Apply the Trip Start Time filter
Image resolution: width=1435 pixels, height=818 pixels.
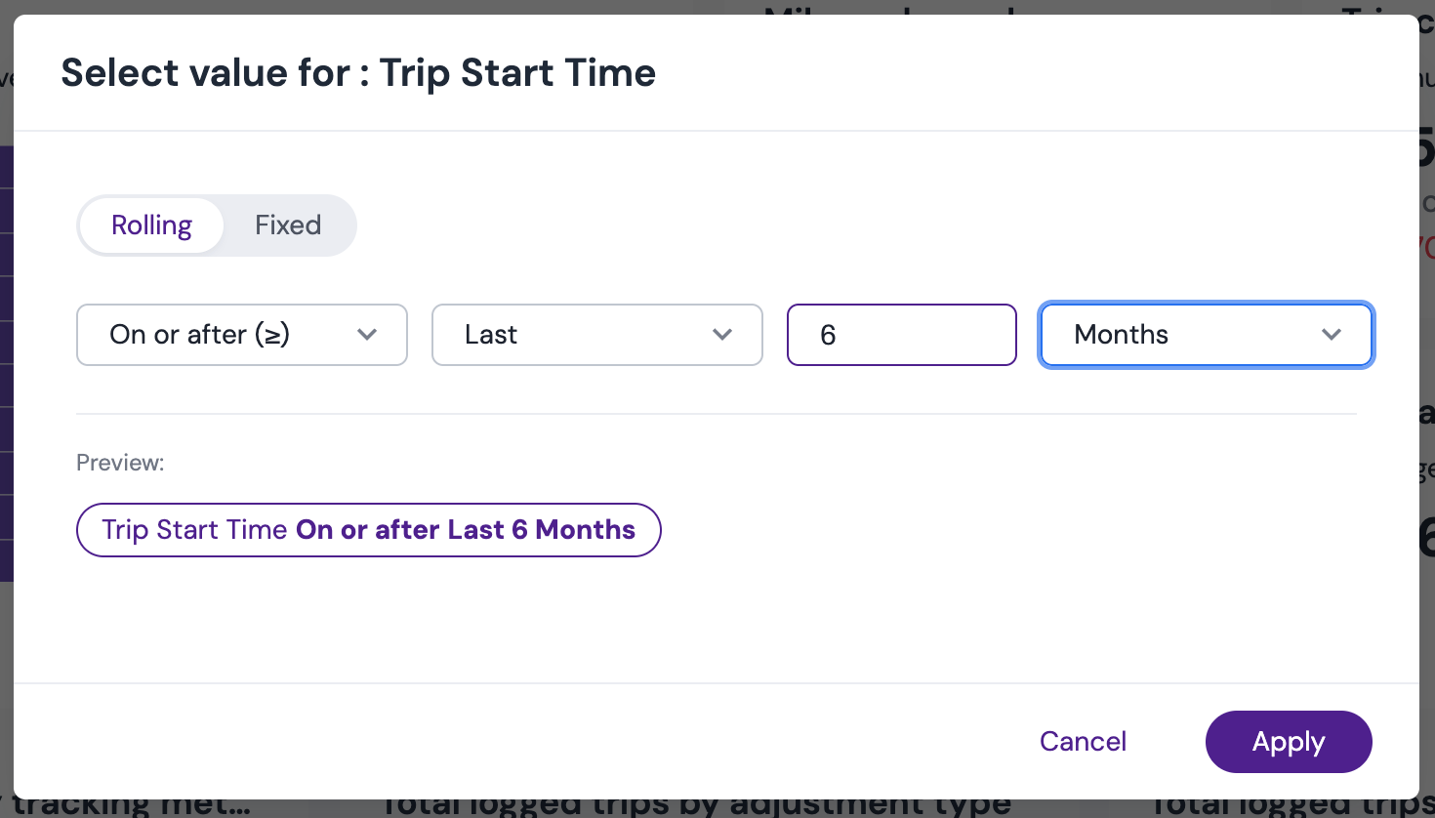1289,742
